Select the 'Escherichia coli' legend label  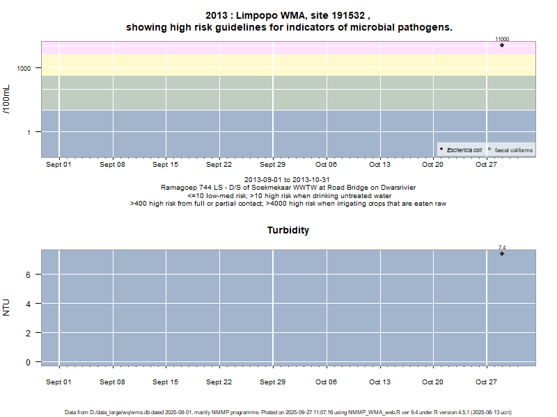pos(464,150)
